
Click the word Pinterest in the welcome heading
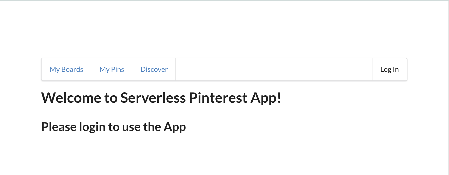coord(218,98)
